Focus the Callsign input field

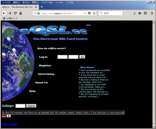pos(20,106)
